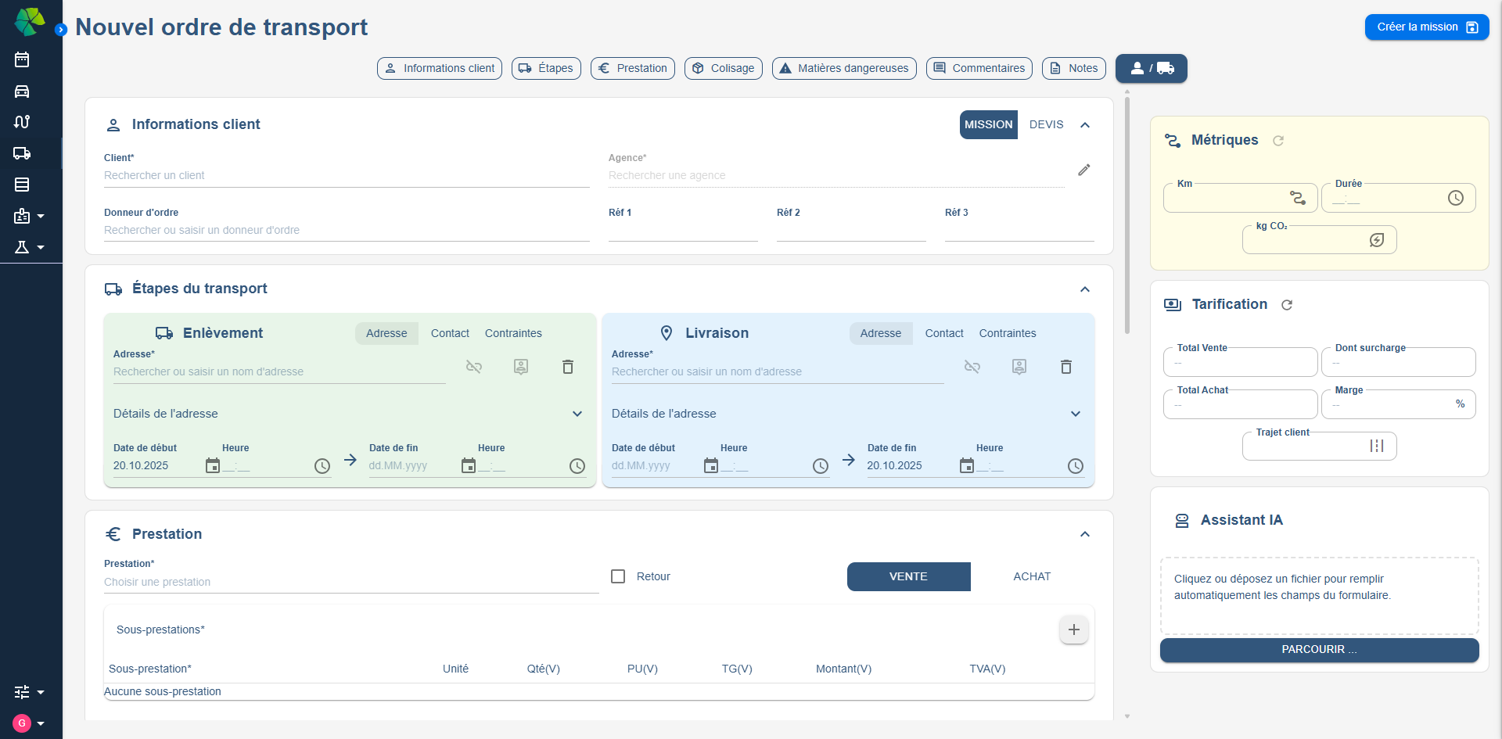1502x739 pixels.
Task: Click the pencil edit icon beside Agence
Action: click(x=1083, y=170)
